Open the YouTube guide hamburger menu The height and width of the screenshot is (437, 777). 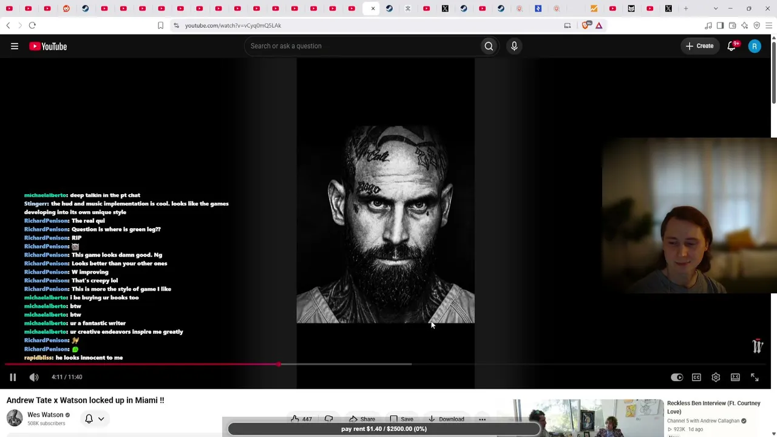coord(15,46)
